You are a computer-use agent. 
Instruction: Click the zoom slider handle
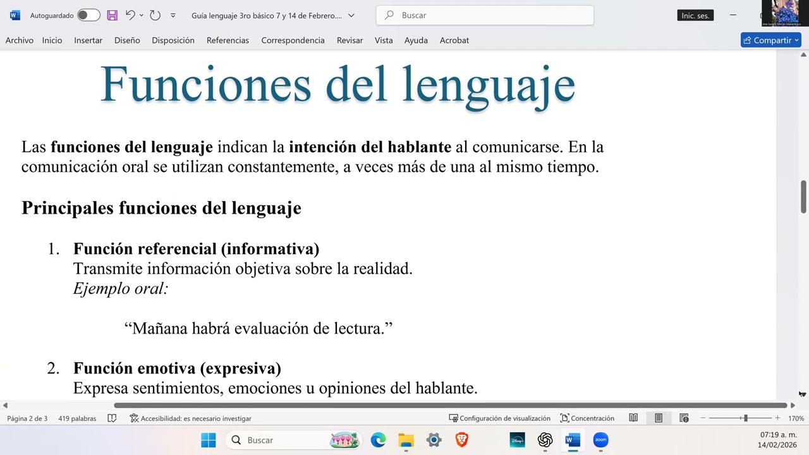(x=746, y=418)
